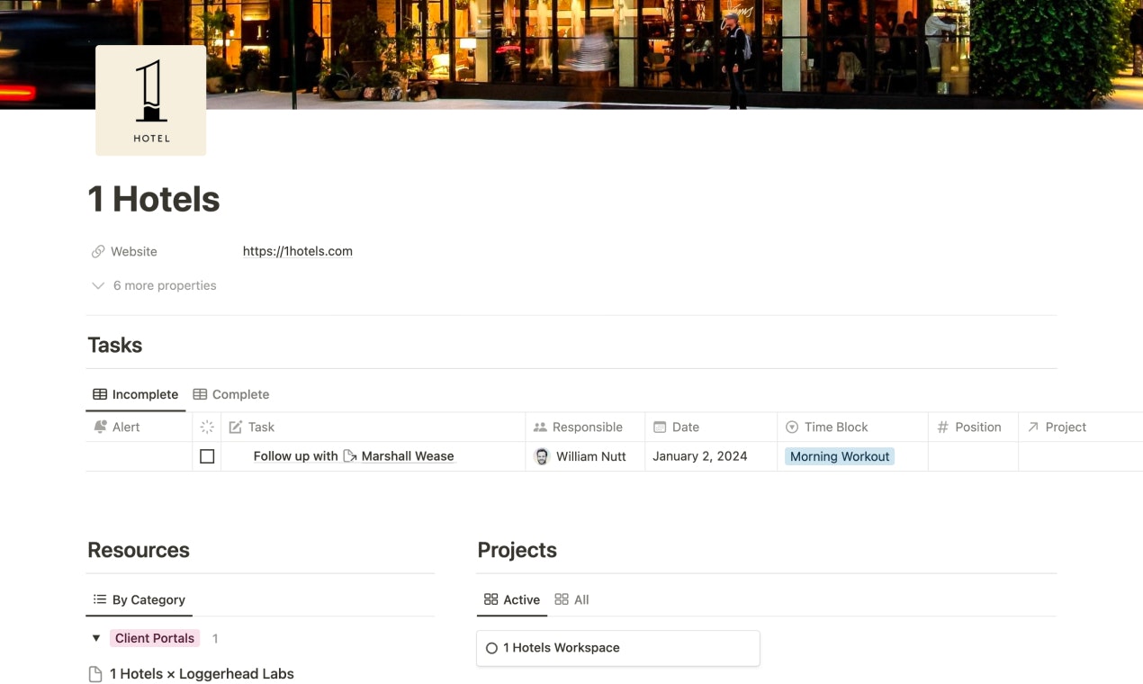Screen dimensions: 1143x684
Task: Expand the 6 more properties section
Action: 154,285
